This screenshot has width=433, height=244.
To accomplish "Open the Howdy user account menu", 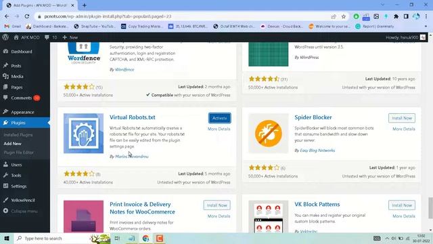I will [405, 37].
